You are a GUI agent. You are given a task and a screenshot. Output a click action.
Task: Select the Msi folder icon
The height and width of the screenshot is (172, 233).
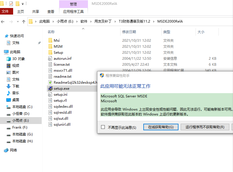point(50,41)
